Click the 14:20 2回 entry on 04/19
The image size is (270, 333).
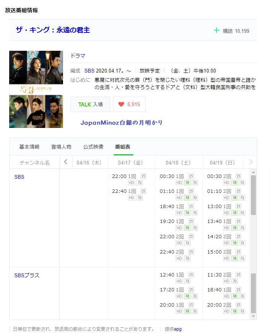click(219, 237)
